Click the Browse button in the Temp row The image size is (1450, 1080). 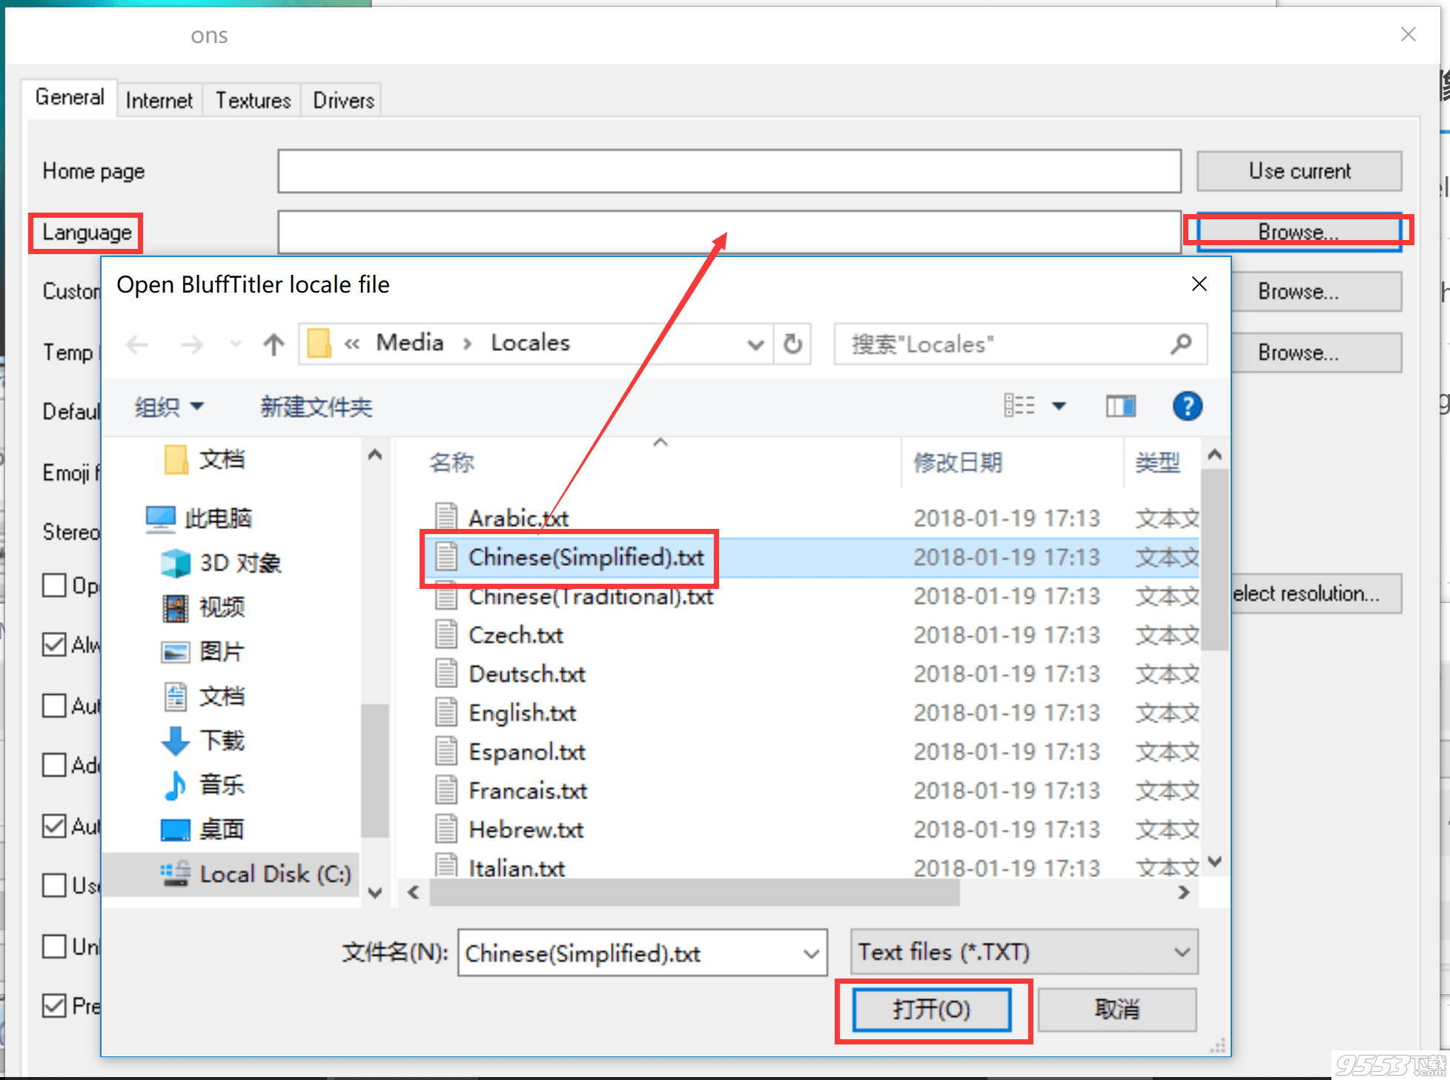(x=1316, y=353)
